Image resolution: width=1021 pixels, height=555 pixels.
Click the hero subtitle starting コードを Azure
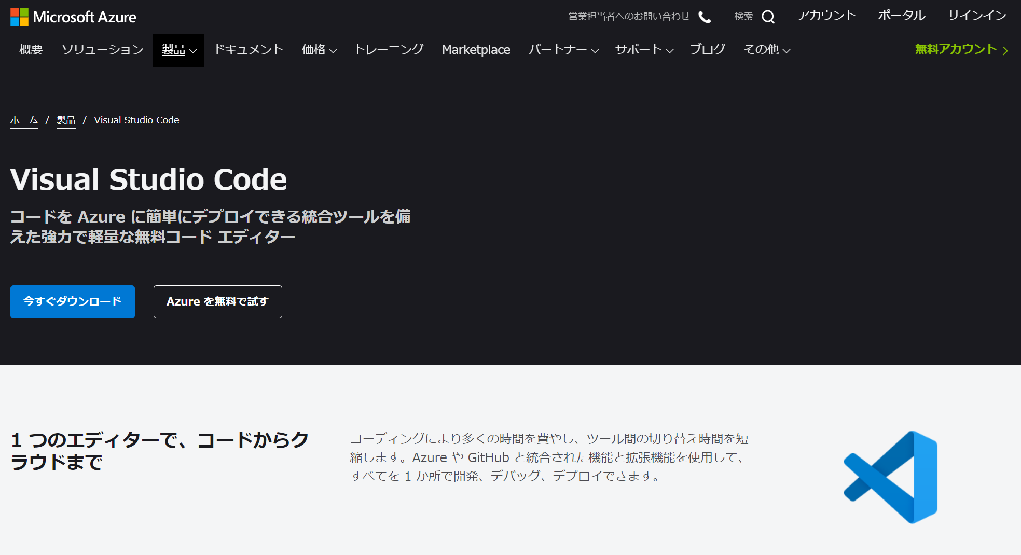(x=211, y=227)
